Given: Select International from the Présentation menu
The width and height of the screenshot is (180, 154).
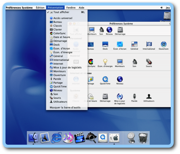Looking at the screenshot, I should tap(67, 60).
